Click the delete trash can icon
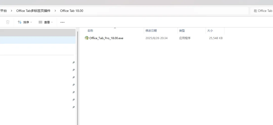 8,22
